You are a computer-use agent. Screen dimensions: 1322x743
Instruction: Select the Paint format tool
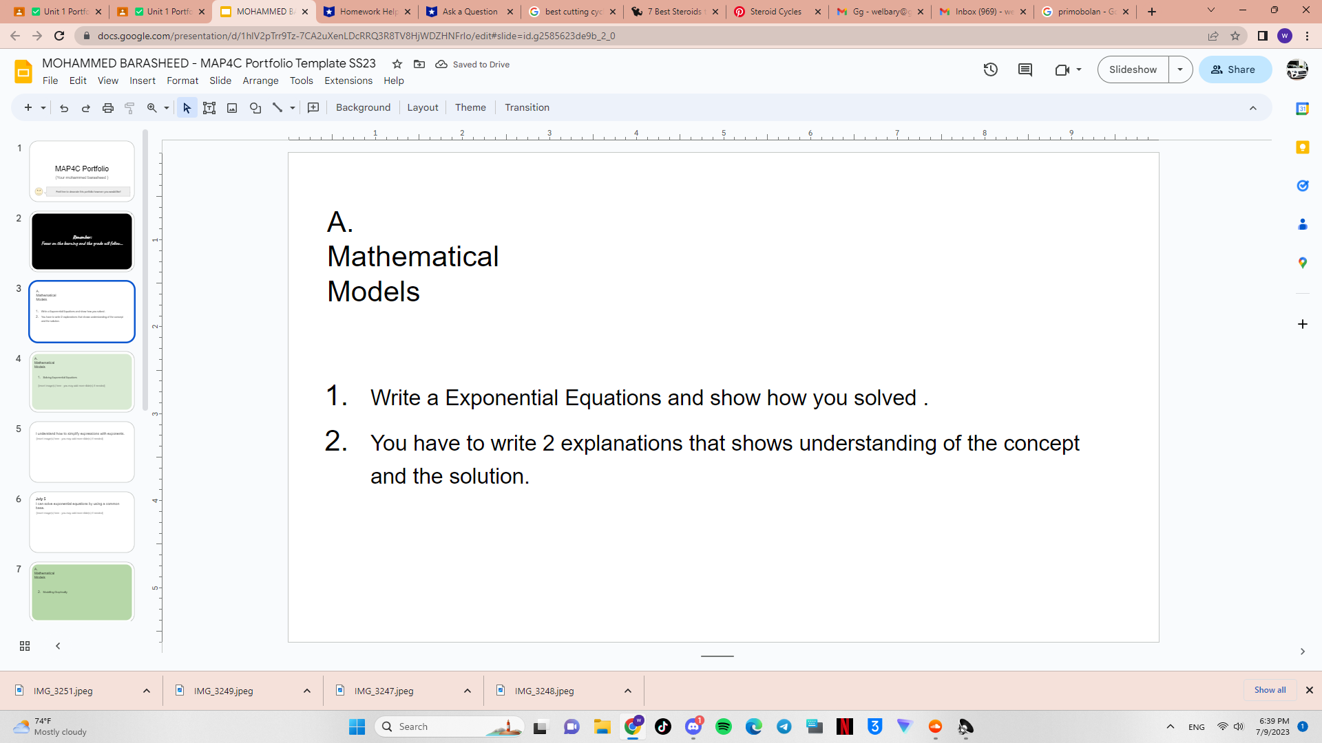[x=129, y=108]
